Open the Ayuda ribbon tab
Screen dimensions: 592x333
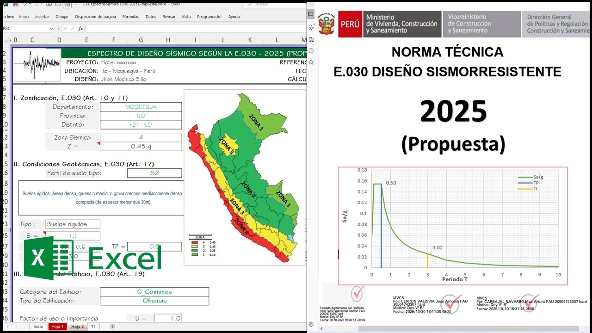234,17
